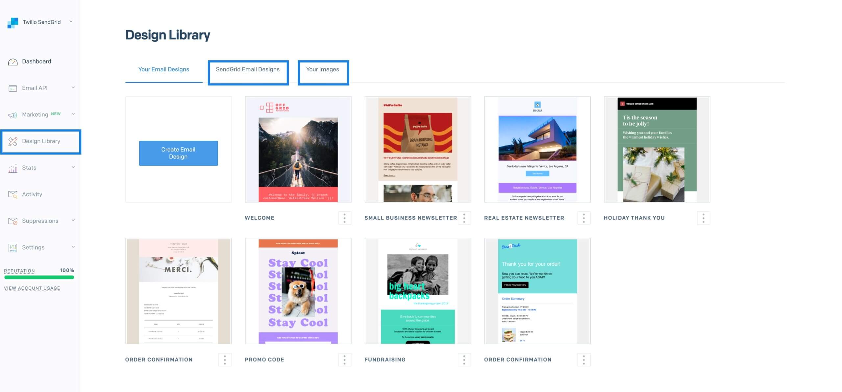Screen dimensions: 842x392
Task: Click the Stats icon in sidebar
Action: (13, 167)
